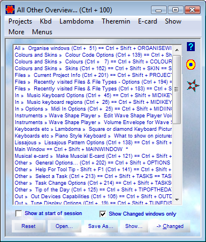Select the Main Window row

[x=93, y=149]
